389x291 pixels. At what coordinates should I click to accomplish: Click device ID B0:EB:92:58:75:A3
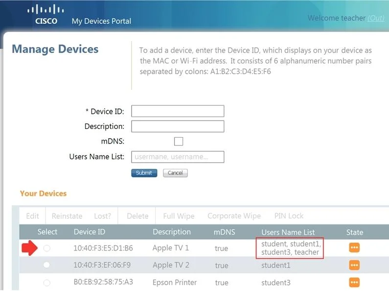click(x=103, y=282)
